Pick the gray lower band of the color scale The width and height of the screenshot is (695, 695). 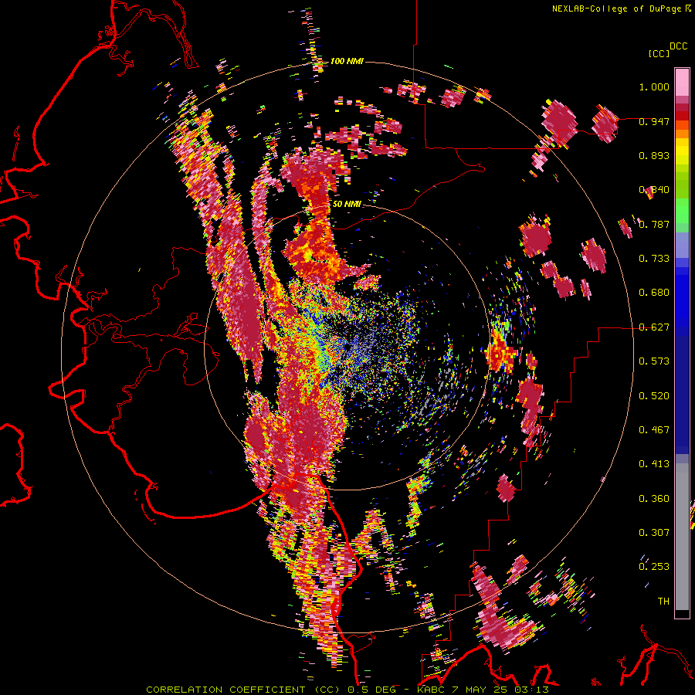(682, 537)
